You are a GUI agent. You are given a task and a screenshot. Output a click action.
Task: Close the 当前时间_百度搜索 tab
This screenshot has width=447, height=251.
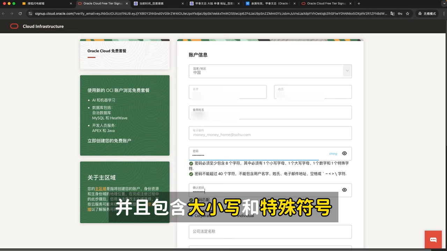point(183,3)
